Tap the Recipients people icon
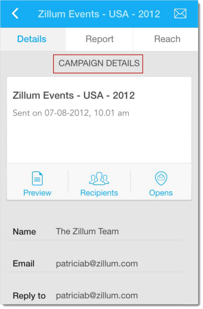Screen dimensions: 203x309 click(x=99, y=178)
